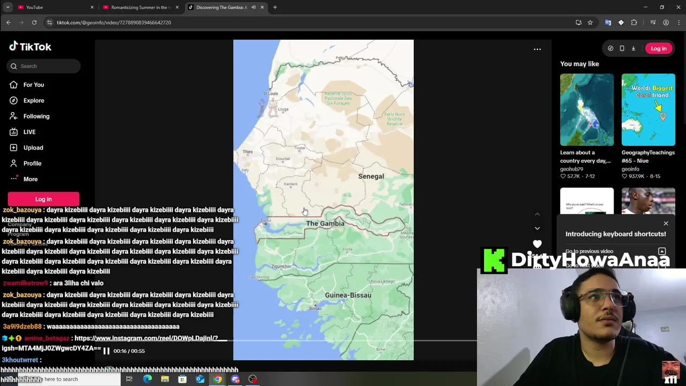Screen dimensions: 686x386
Task: Mute the Discovering The Gambia tab audio
Action: [253, 8]
